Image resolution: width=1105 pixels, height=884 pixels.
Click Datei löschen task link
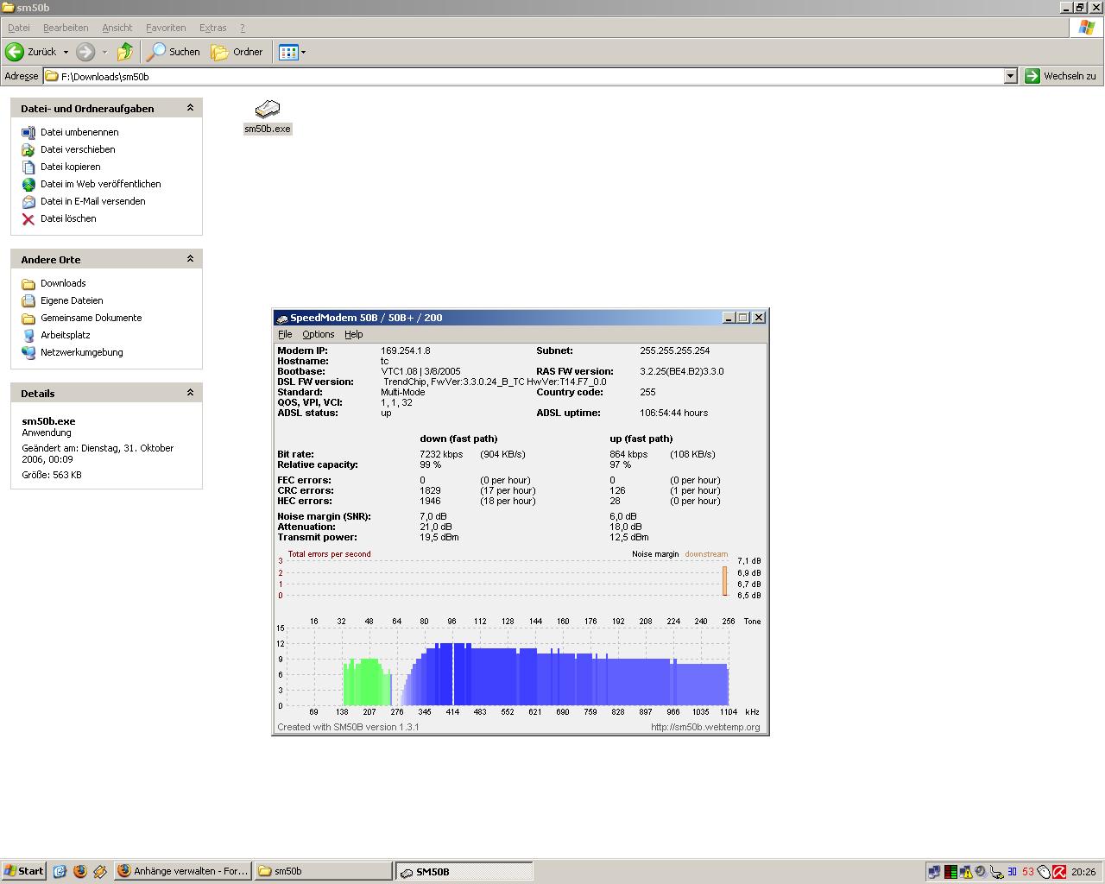click(x=68, y=218)
